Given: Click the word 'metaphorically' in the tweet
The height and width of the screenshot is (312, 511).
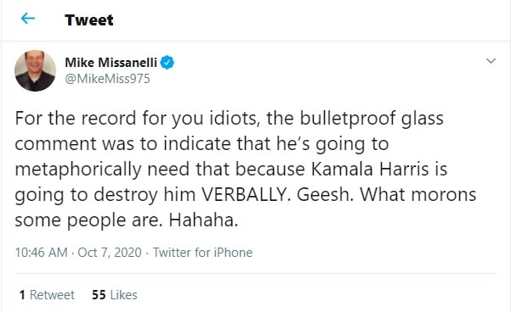Looking at the screenshot, I should pyautogui.click(x=78, y=170).
